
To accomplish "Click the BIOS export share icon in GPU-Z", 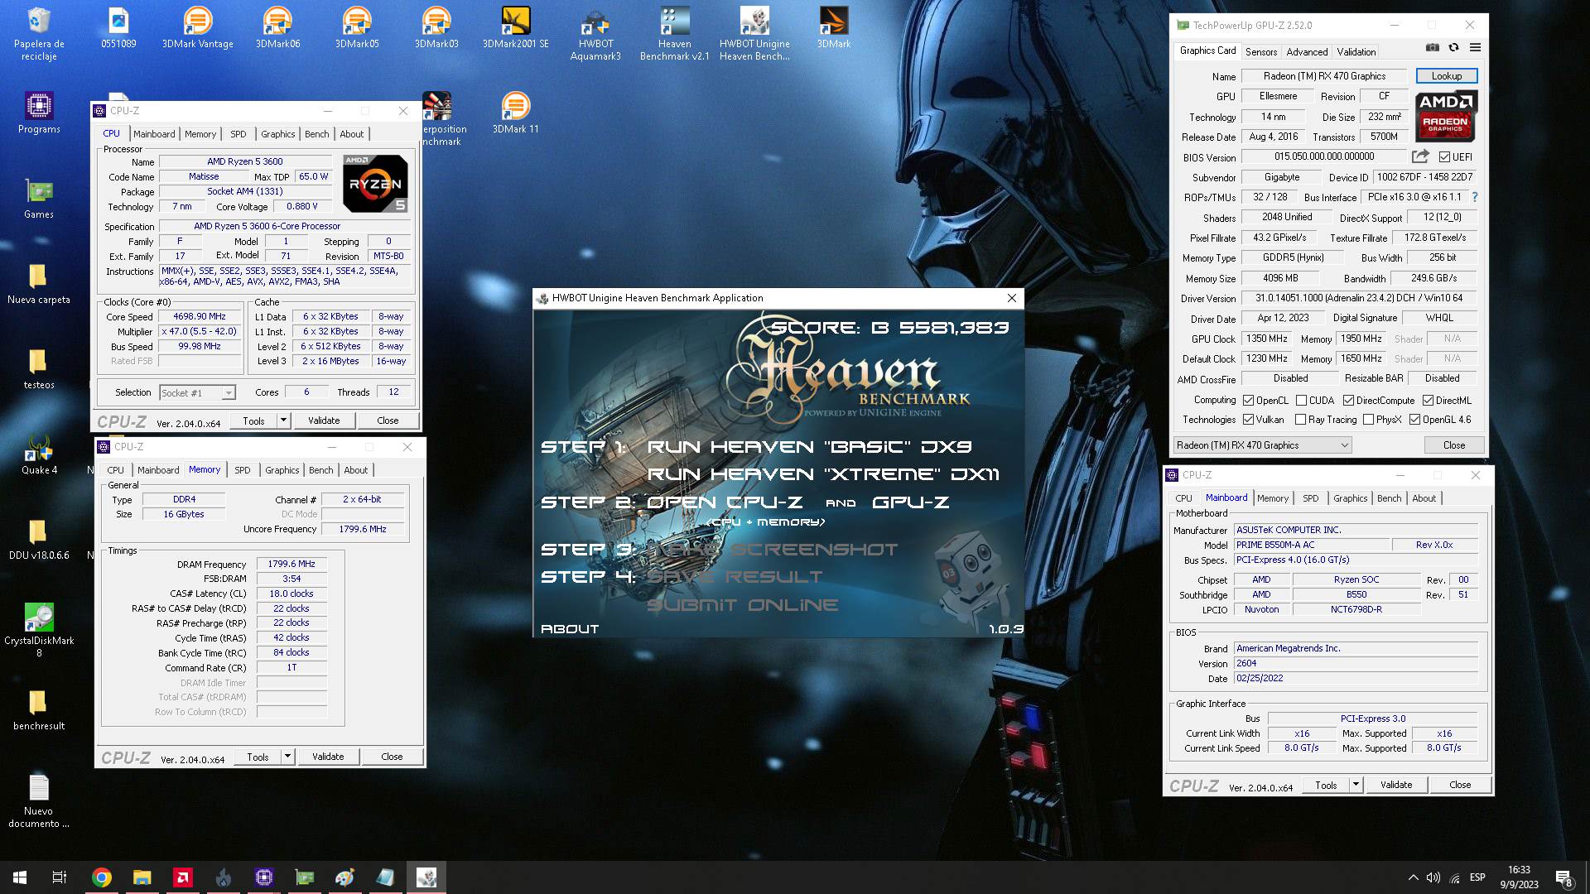I will click(x=1420, y=156).
